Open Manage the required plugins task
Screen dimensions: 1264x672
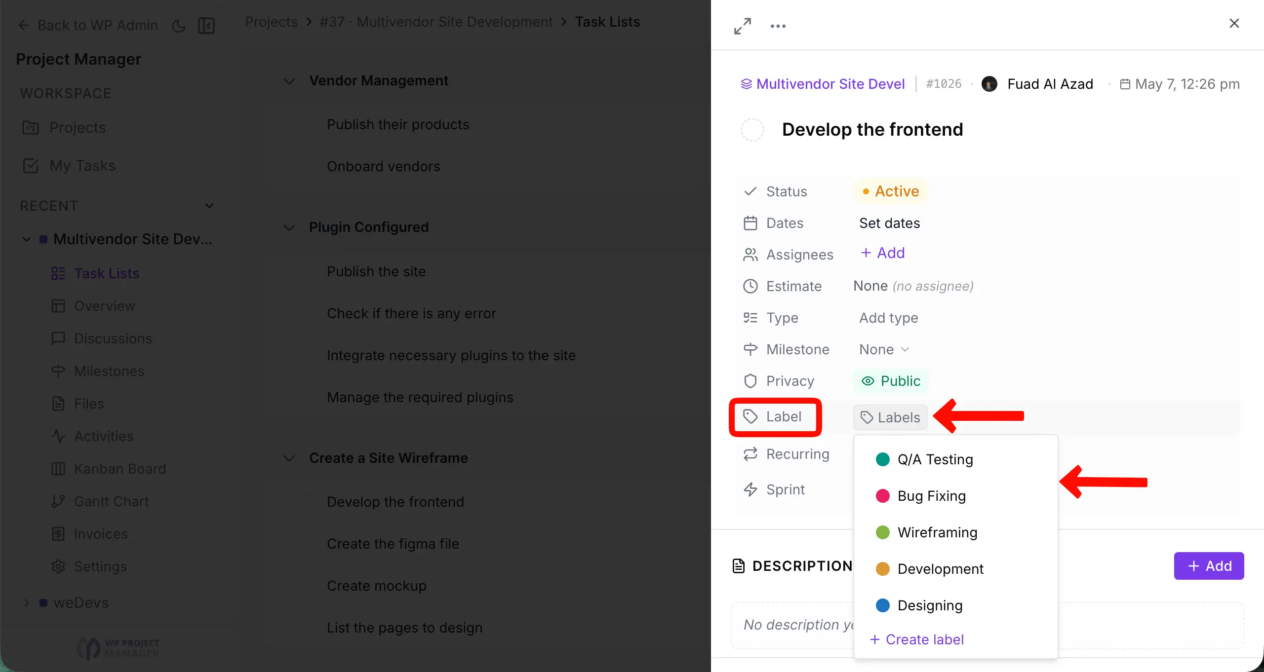click(x=420, y=397)
